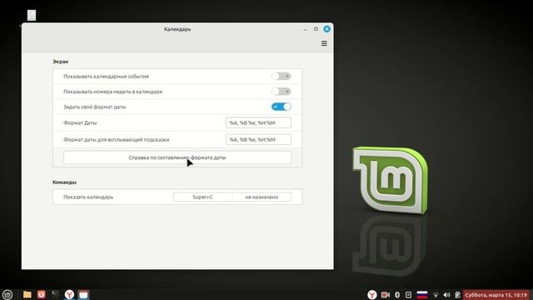Open the file manager from the panel
533x300 pixels.
click(x=27, y=294)
